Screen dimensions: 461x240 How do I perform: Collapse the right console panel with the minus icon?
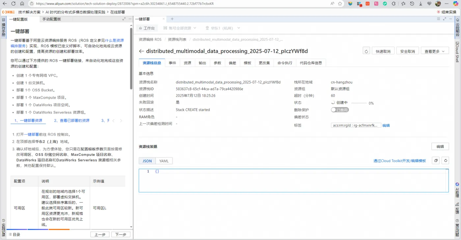coord(451,19)
